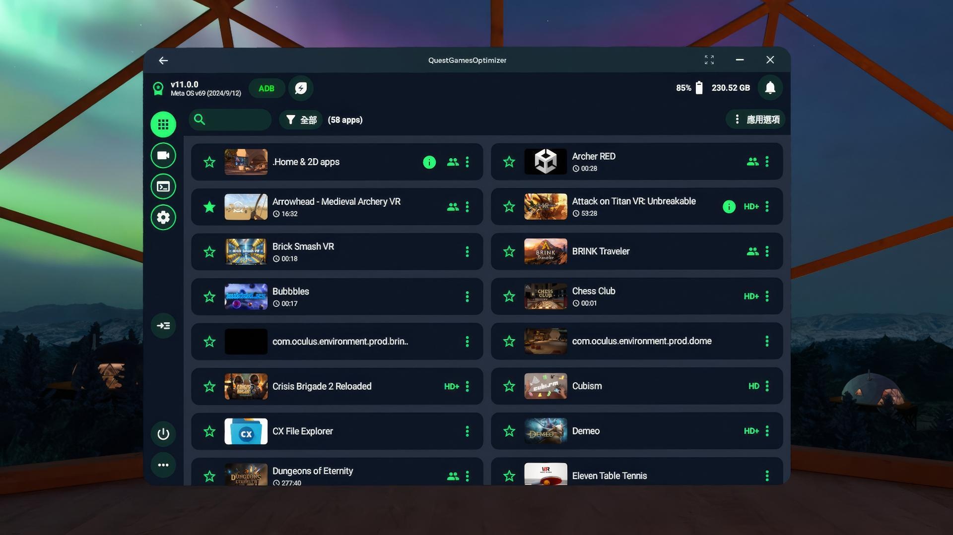Click the profiles icon for Archer RED
953x535 pixels.
(x=752, y=162)
